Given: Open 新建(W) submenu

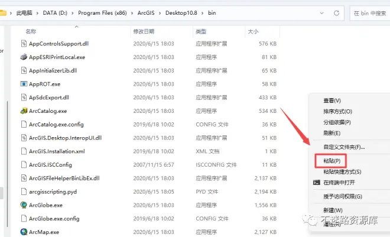Looking at the screenshot, I should tap(333, 210).
